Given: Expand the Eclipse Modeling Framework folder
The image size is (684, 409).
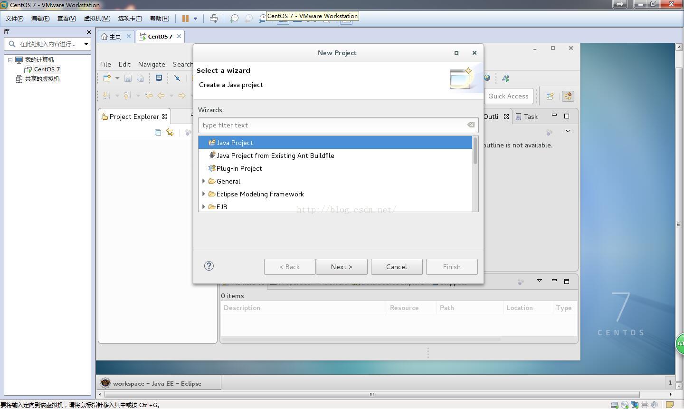Looking at the screenshot, I should 204,194.
